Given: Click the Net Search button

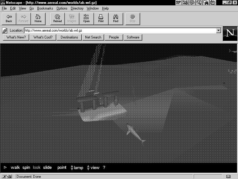Looking at the screenshot, I should (93, 37).
